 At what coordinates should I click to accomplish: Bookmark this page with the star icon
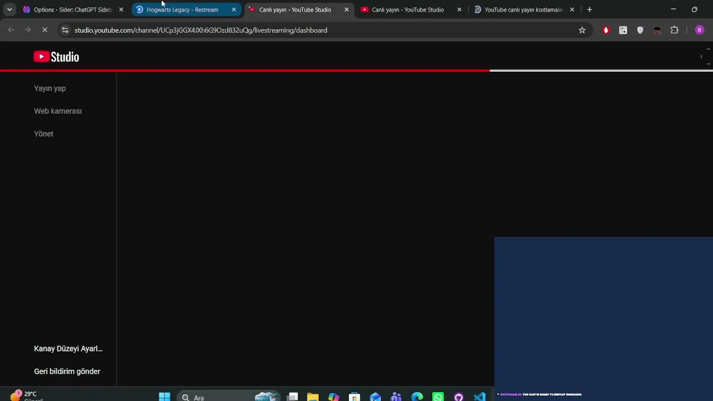(x=582, y=30)
